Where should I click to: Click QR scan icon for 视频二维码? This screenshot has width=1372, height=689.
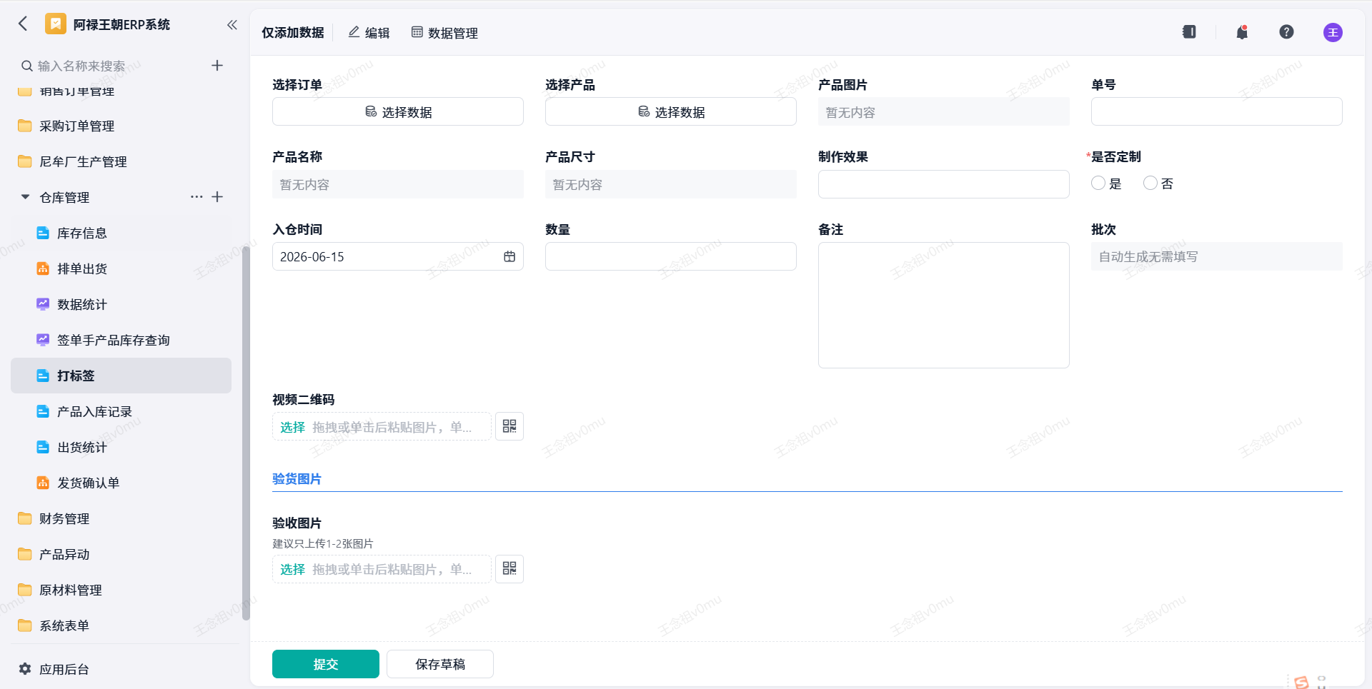(x=509, y=426)
